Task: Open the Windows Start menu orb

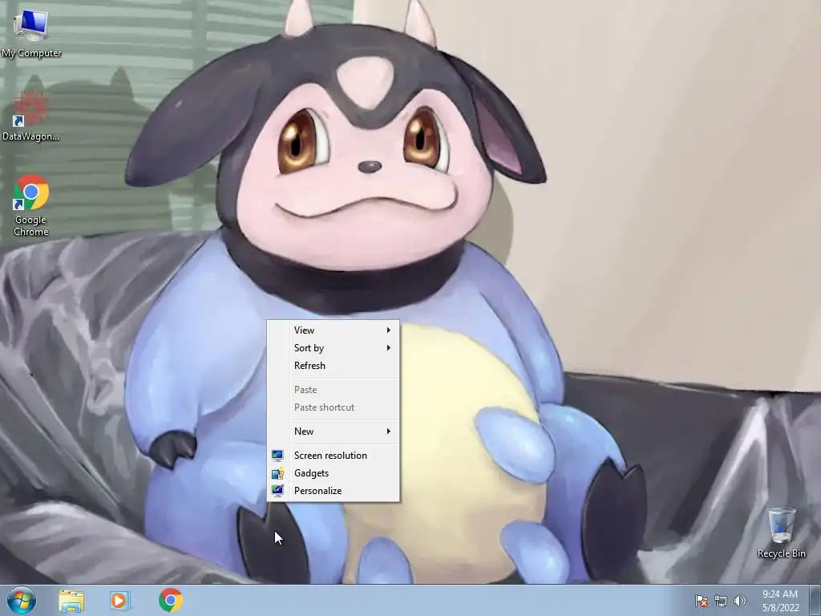Action: click(22, 600)
